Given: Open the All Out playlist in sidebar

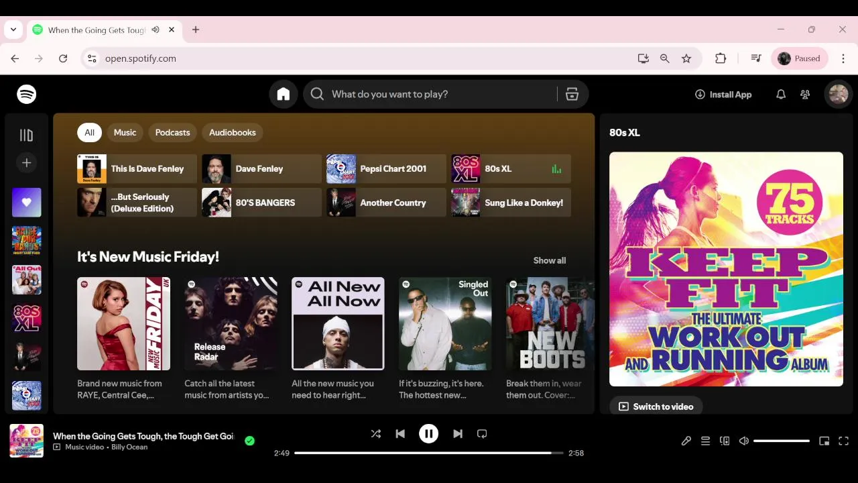Looking at the screenshot, I should [27, 280].
